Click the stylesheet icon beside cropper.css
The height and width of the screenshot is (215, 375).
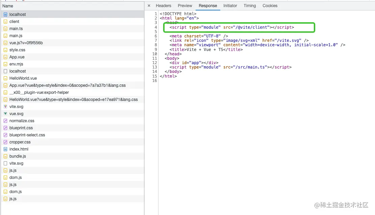point(5,142)
